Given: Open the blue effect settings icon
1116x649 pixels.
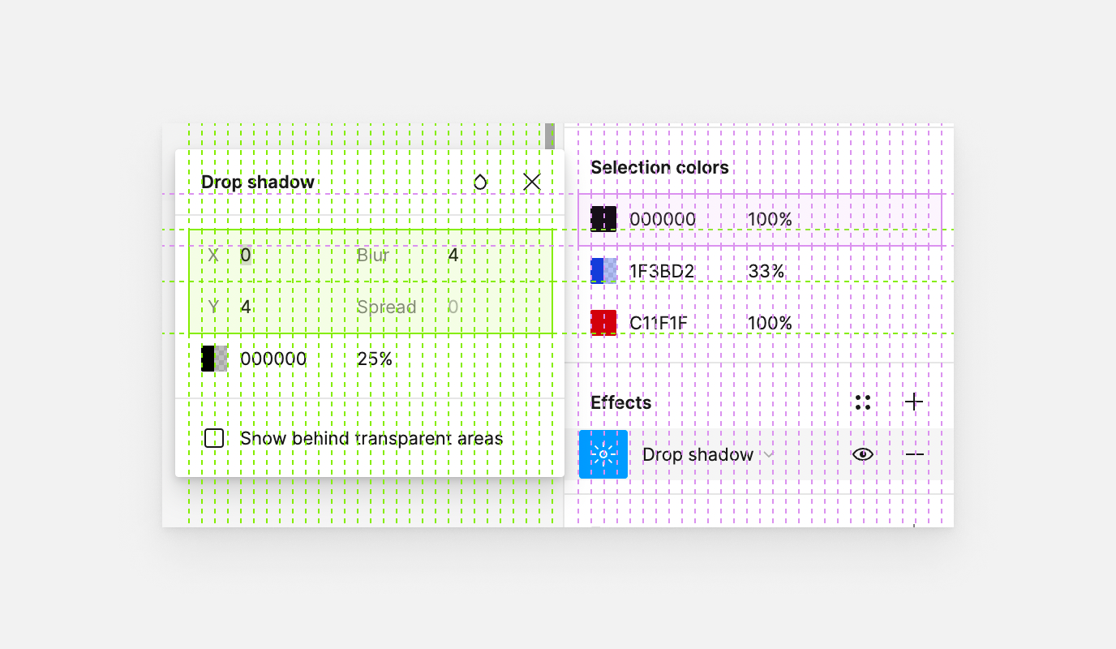Looking at the screenshot, I should [603, 454].
